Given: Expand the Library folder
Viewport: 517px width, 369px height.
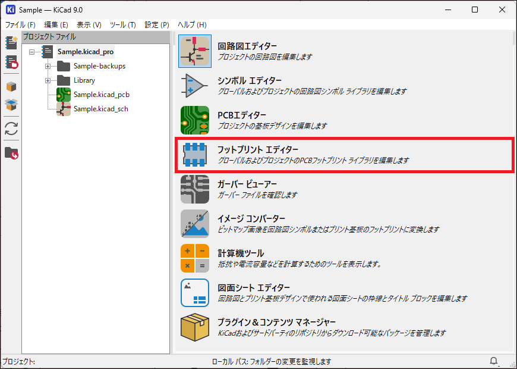Looking at the screenshot, I should (x=48, y=80).
